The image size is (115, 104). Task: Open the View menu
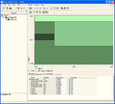point(14,5)
